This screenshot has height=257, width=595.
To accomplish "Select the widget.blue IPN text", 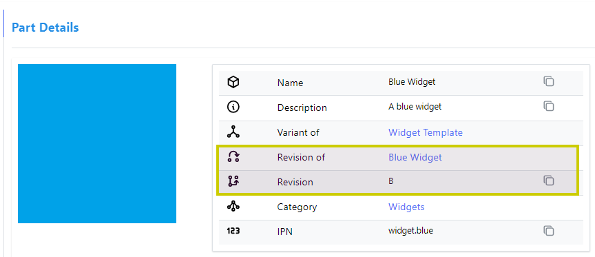I will (410, 230).
